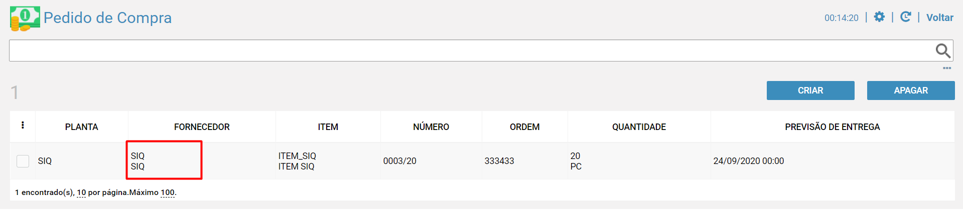Sort by the PLANTA column header
963x210 pixels.
(x=82, y=127)
